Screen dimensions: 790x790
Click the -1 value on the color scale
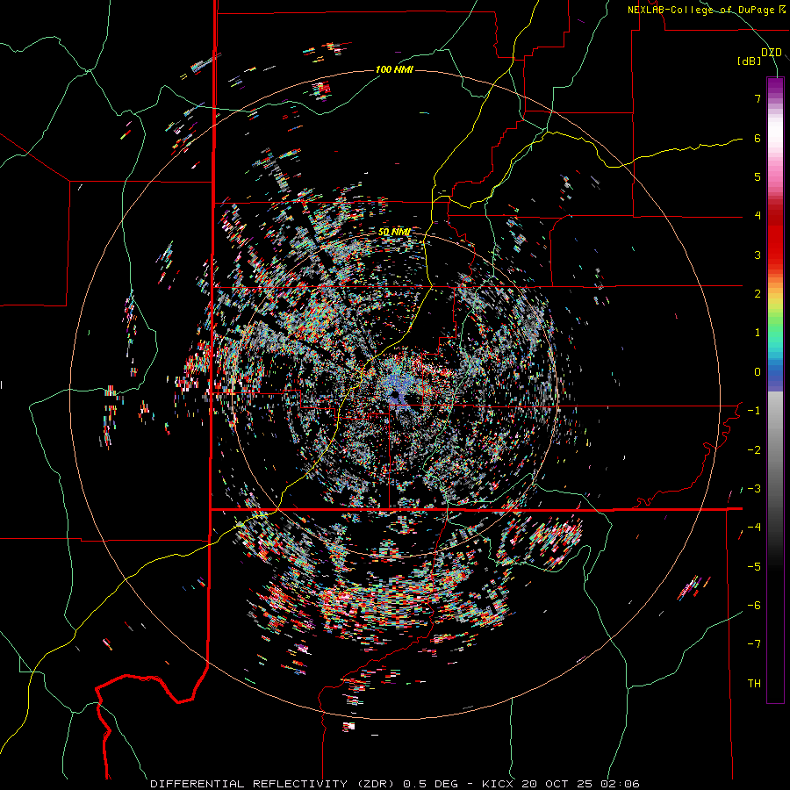tap(754, 411)
